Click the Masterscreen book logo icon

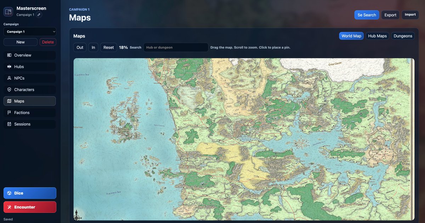point(8,12)
